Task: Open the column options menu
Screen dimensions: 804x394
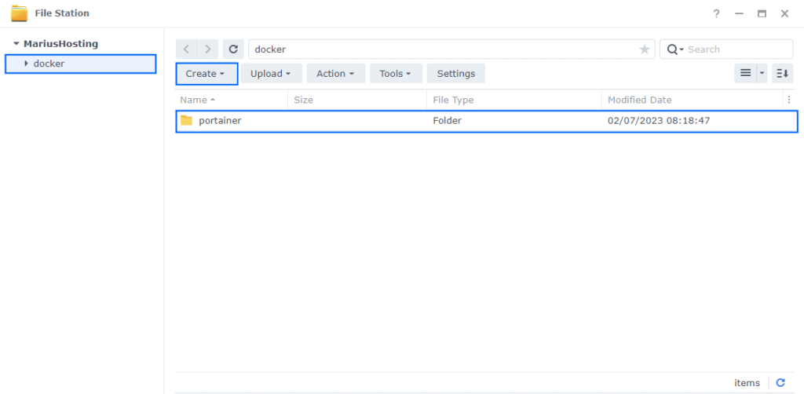Action: [x=789, y=100]
